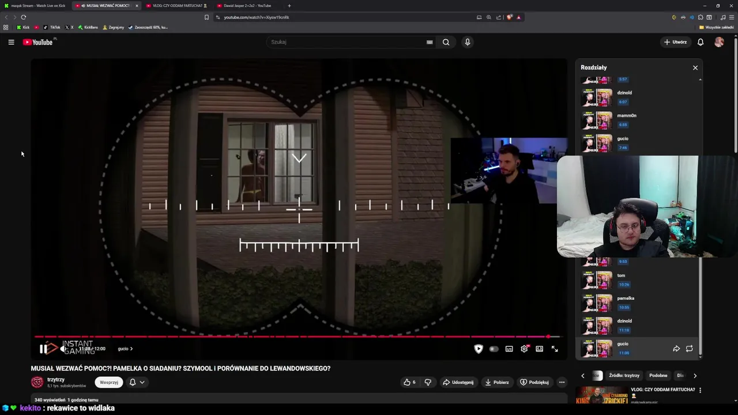
Task: Open the trzytrzy channel avatar
Action: tap(37, 382)
